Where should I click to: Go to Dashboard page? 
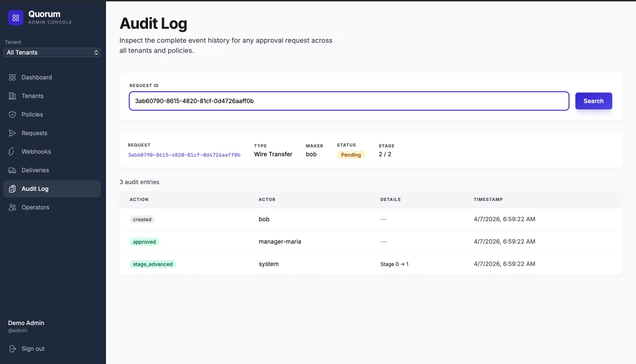coord(52,77)
